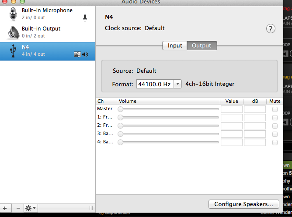
Task: Click the Built-in Microphone icon
Action: [x=13, y=14]
